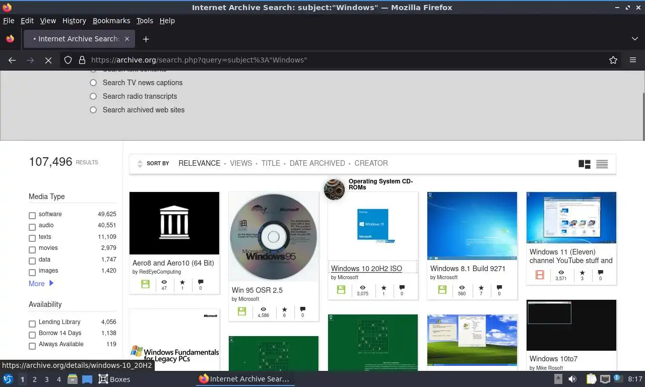Expand More media type options
The image size is (645, 387).
click(x=41, y=284)
